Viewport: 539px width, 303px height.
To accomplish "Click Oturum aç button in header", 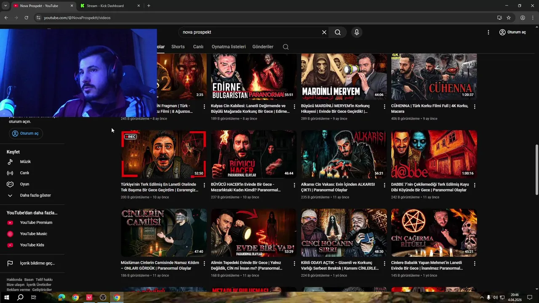I will [x=512, y=32].
